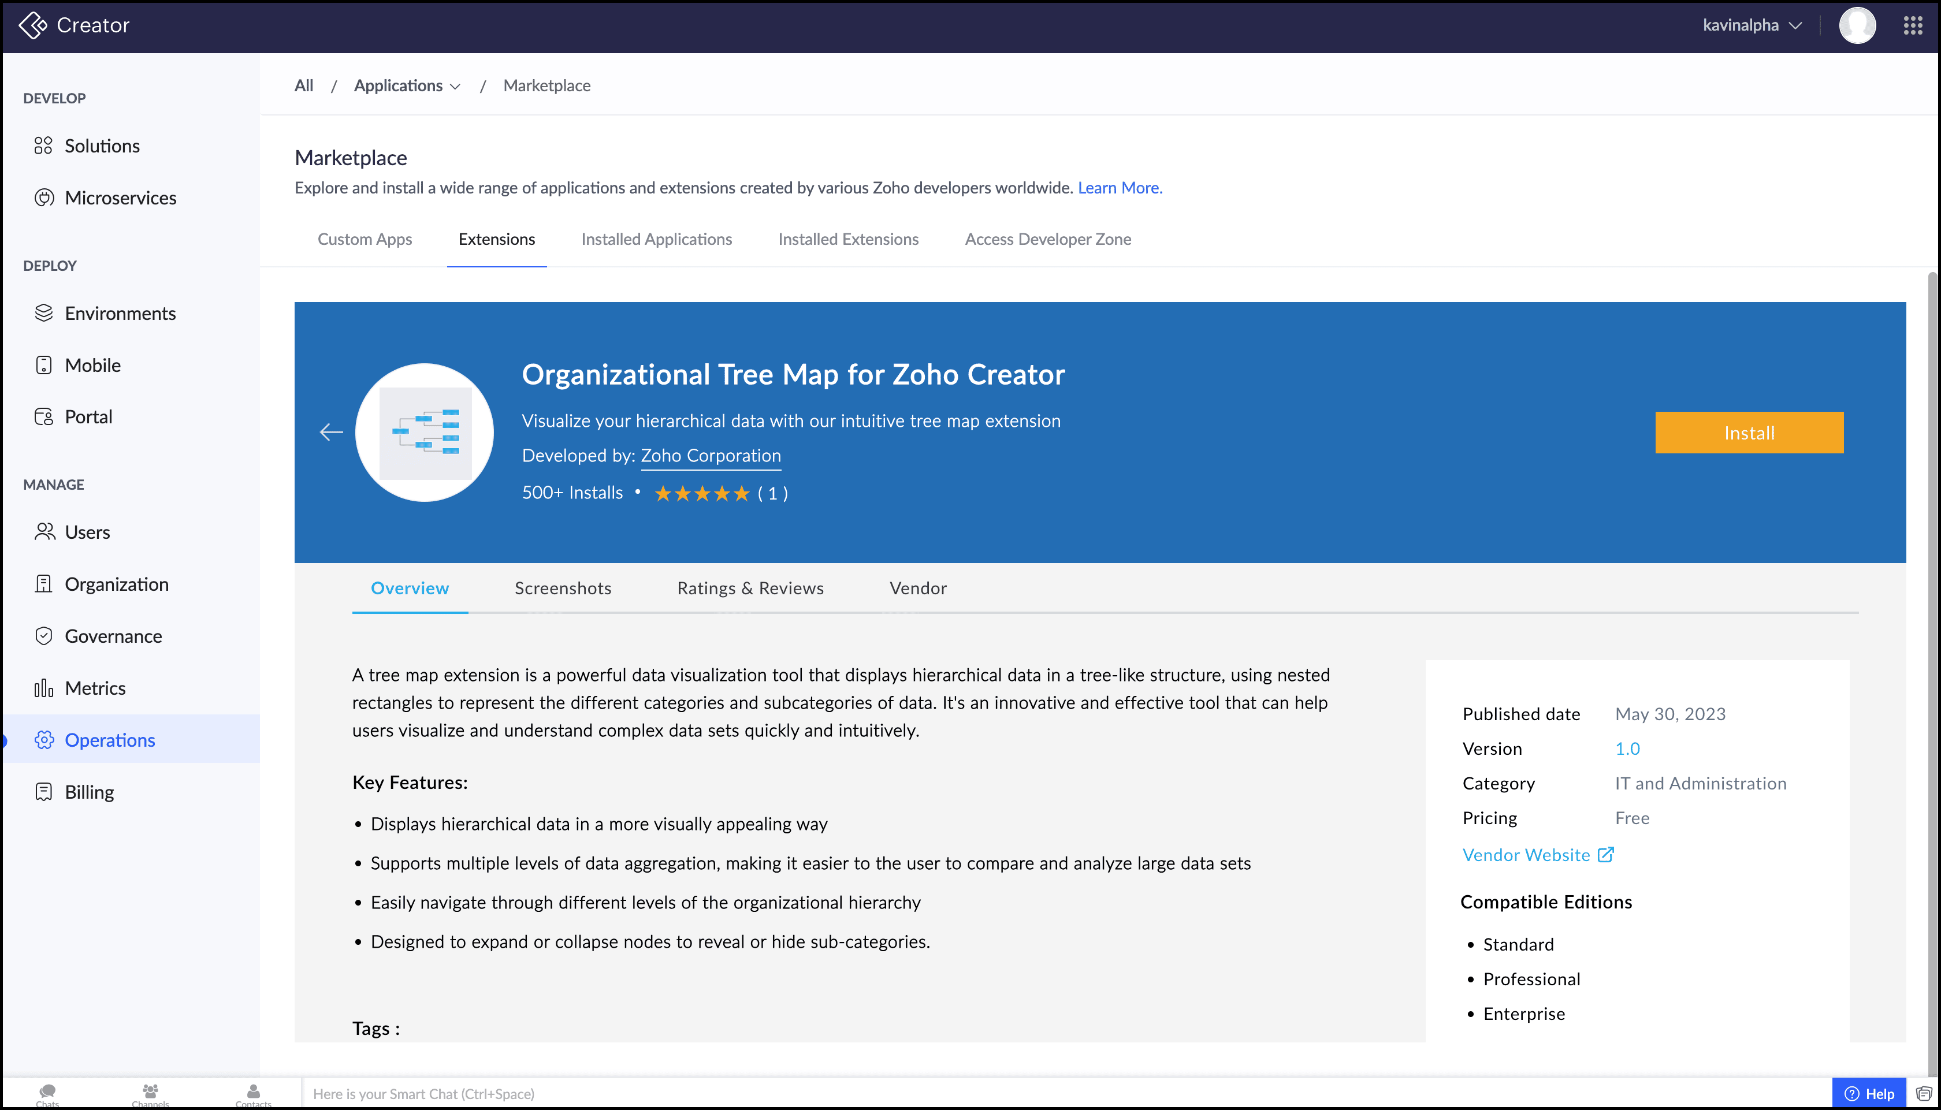Click the 500+ Installs text
The width and height of the screenshot is (1941, 1110).
572,493
